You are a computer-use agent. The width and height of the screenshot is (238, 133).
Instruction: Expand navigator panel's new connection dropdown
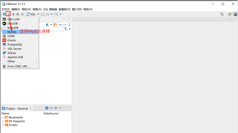coord(51,25)
